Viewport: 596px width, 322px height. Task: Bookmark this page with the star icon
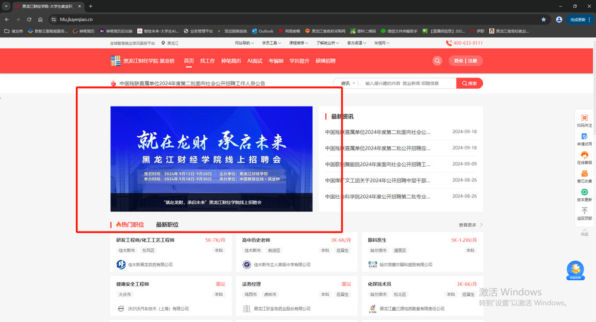click(543, 20)
